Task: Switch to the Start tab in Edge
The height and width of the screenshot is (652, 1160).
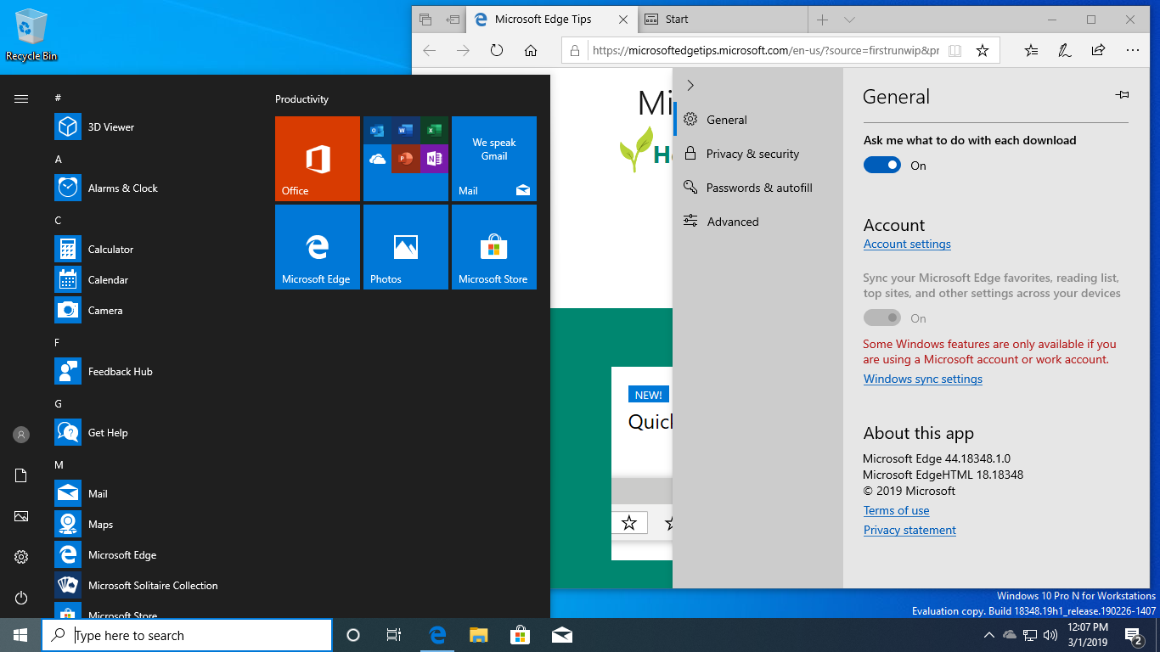Action: (x=722, y=20)
